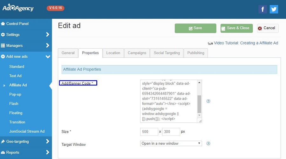Choose Flash ad type
The image size is (286, 159).
point(14,103)
